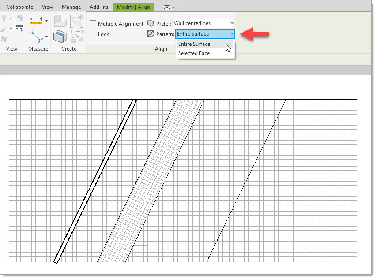Expand the Measure ruler dropdown arrow

click(x=46, y=21)
